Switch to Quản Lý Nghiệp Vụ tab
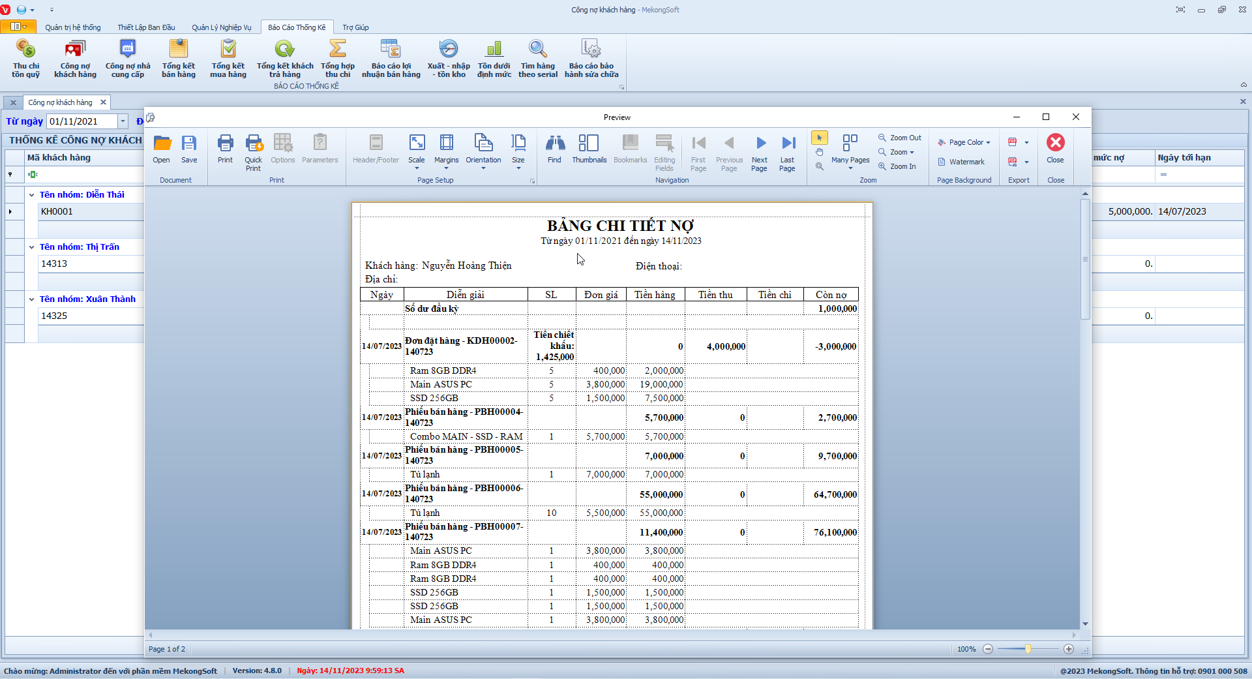The height and width of the screenshot is (679, 1252). [221, 27]
